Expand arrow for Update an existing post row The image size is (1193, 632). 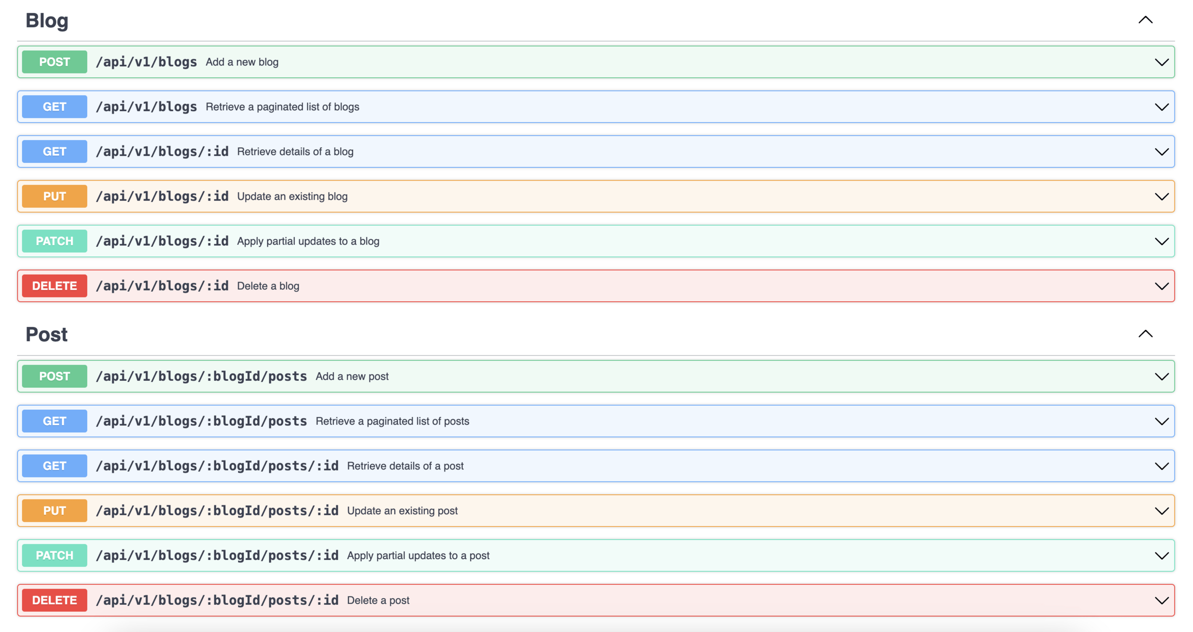click(1161, 511)
